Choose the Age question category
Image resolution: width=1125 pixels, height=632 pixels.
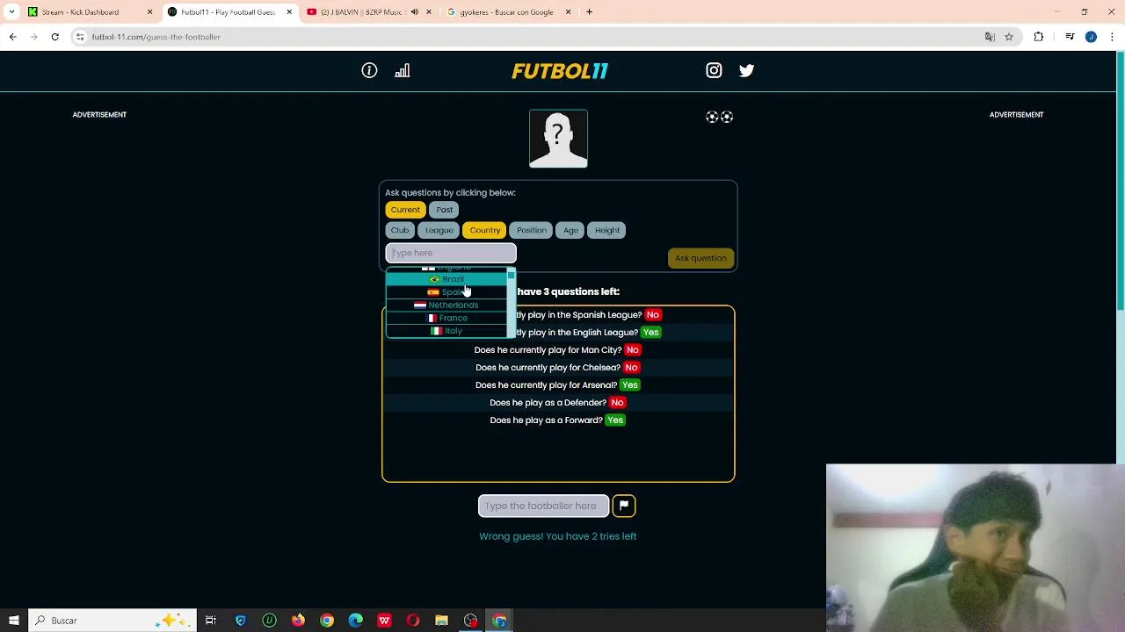coord(571,230)
